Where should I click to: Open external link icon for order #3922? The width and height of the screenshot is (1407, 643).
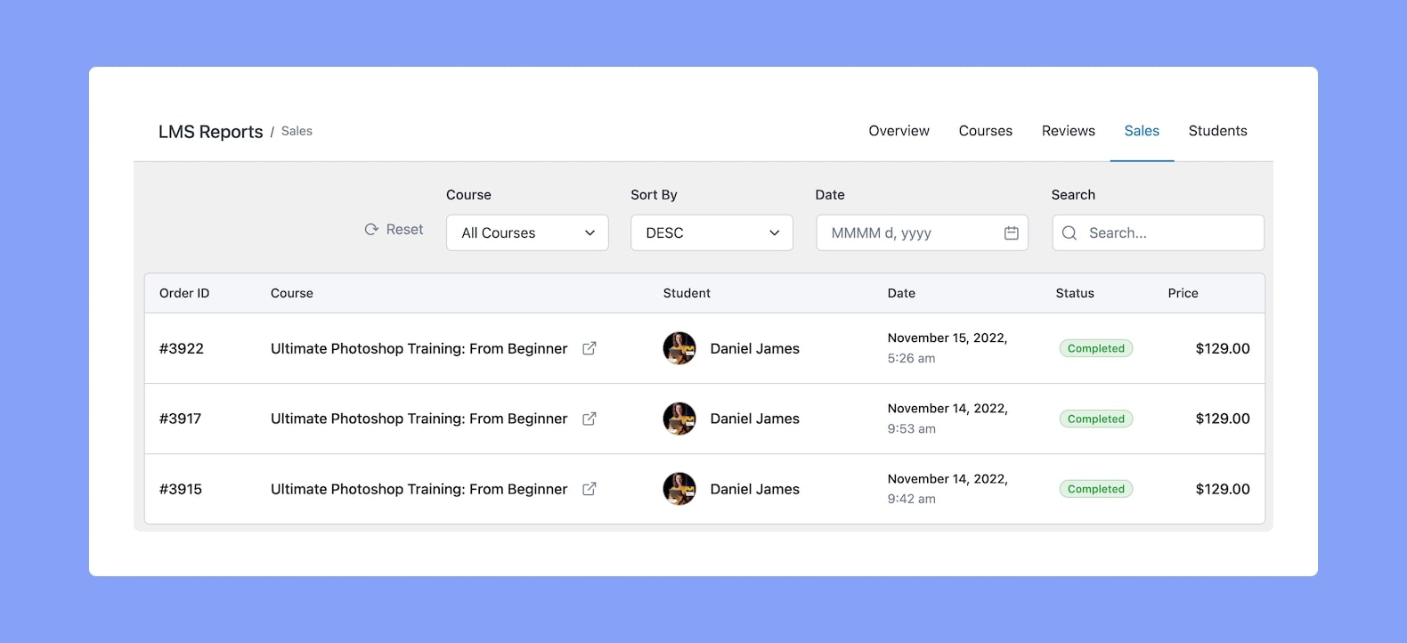coord(589,348)
